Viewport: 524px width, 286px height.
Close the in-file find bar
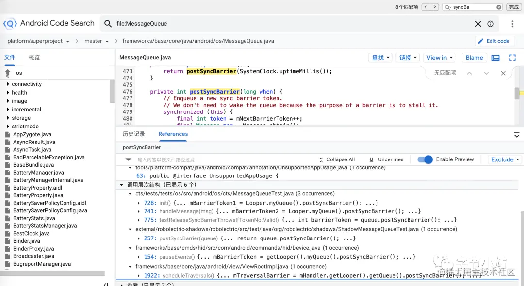click(503, 73)
